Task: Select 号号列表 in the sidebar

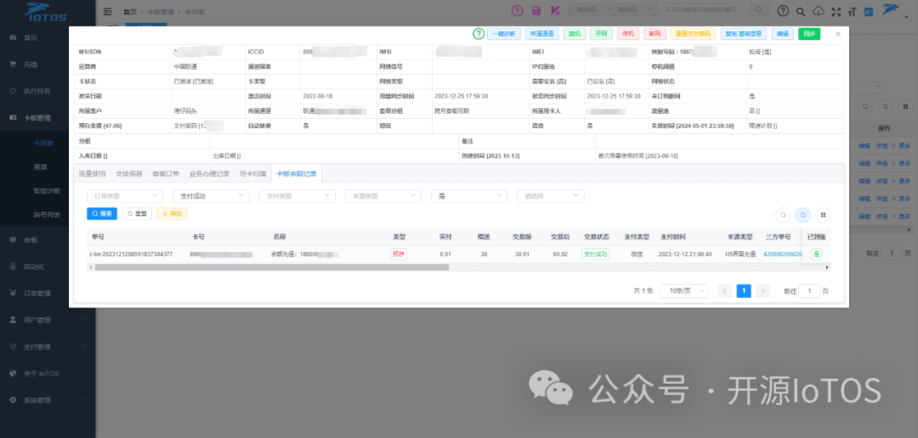Action: click(48, 215)
